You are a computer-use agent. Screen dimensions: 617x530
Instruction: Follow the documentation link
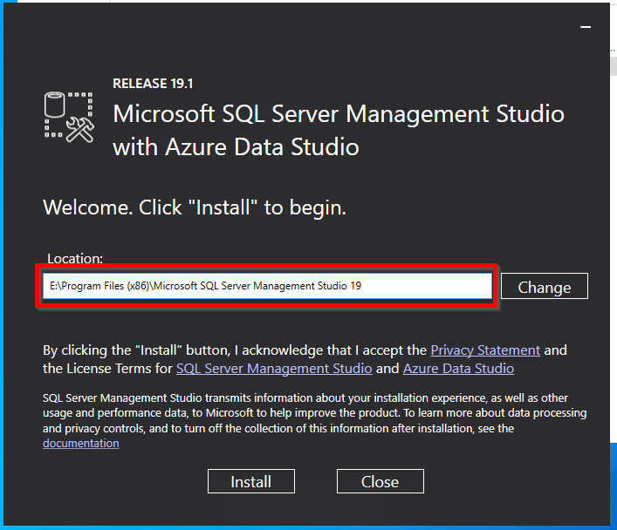[x=80, y=443]
